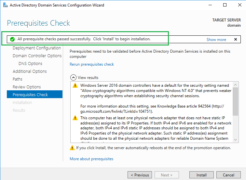Click the results scrollbar down arrow
The image size is (246, 180).
click(236, 139)
